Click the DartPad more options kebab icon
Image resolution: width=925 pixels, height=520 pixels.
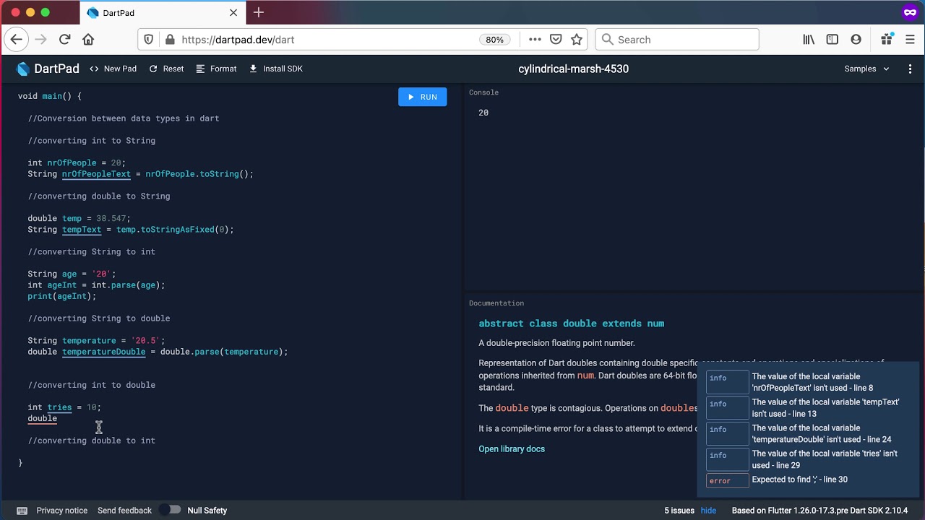click(x=910, y=69)
